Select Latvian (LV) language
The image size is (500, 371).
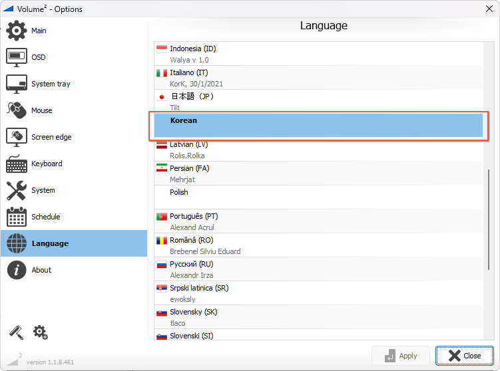(318, 150)
